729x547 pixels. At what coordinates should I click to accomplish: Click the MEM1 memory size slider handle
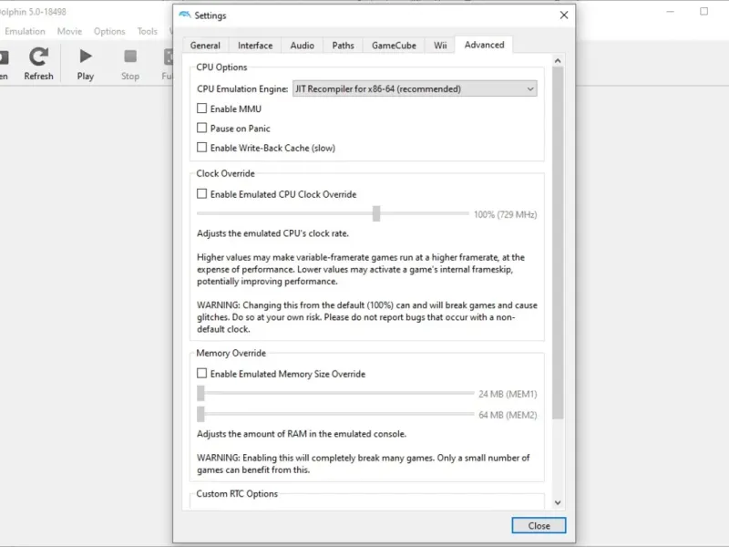tap(200, 394)
